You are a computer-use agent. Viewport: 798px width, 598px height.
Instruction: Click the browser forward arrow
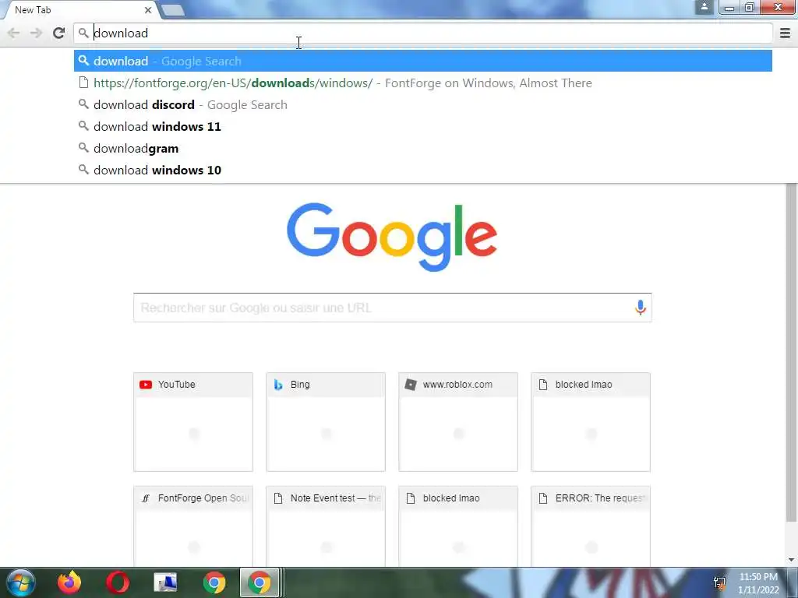36,33
